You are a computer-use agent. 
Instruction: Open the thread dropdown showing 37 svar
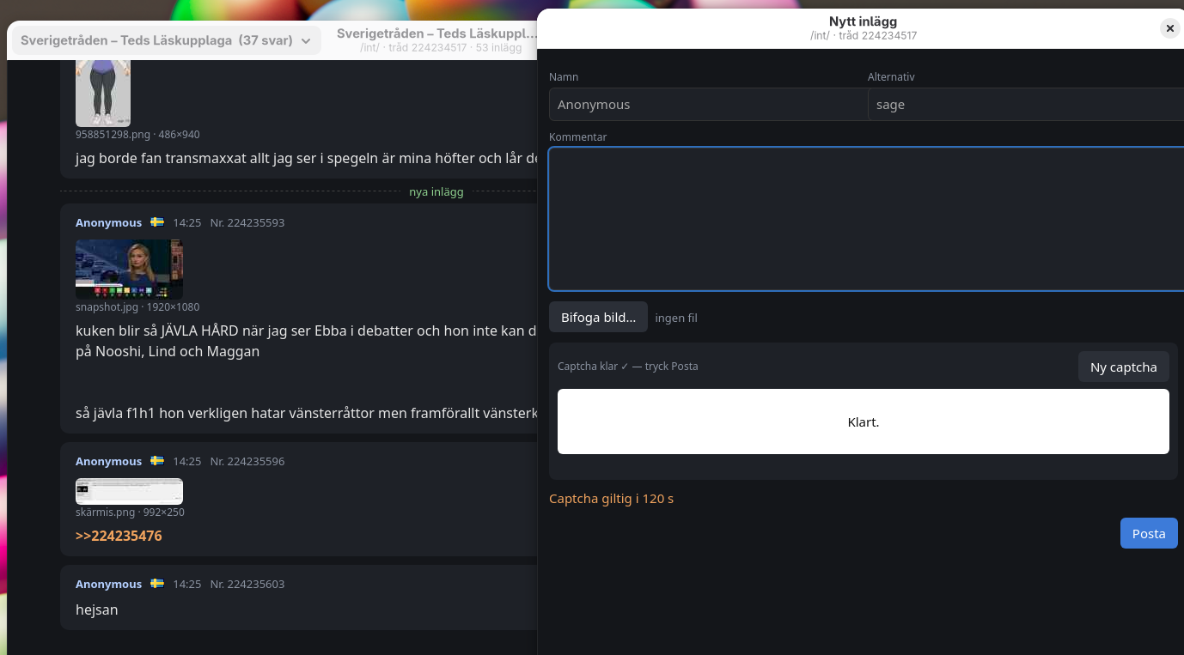tap(168, 40)
